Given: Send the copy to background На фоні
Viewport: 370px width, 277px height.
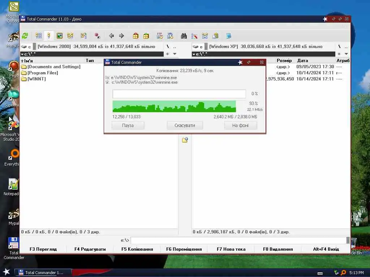Looking at the screenshot, I should pos(240,125).
